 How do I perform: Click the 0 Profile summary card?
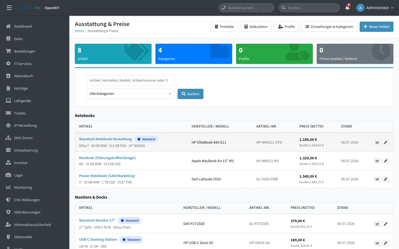click(x=274, y=54)
